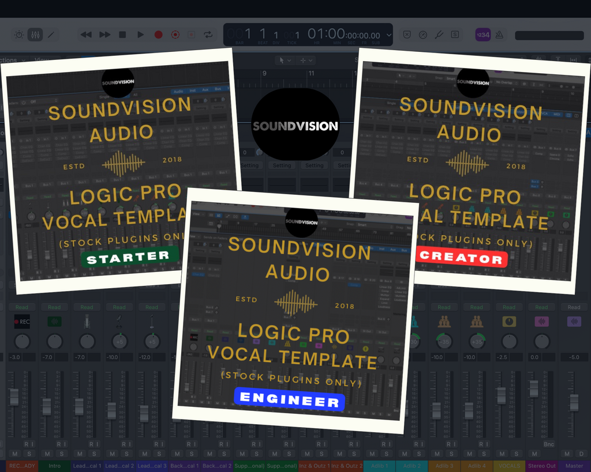Enable the 1234 count-in button
591x472 pixels.
click(482, 35)
